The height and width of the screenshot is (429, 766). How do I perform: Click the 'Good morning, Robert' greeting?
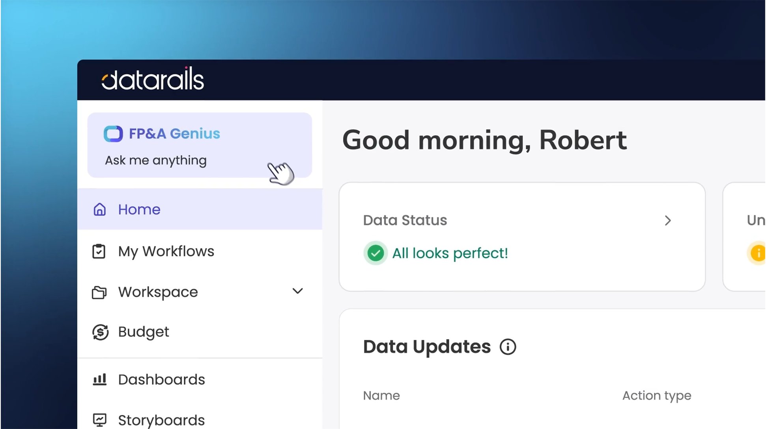click(x=484, y=140)
